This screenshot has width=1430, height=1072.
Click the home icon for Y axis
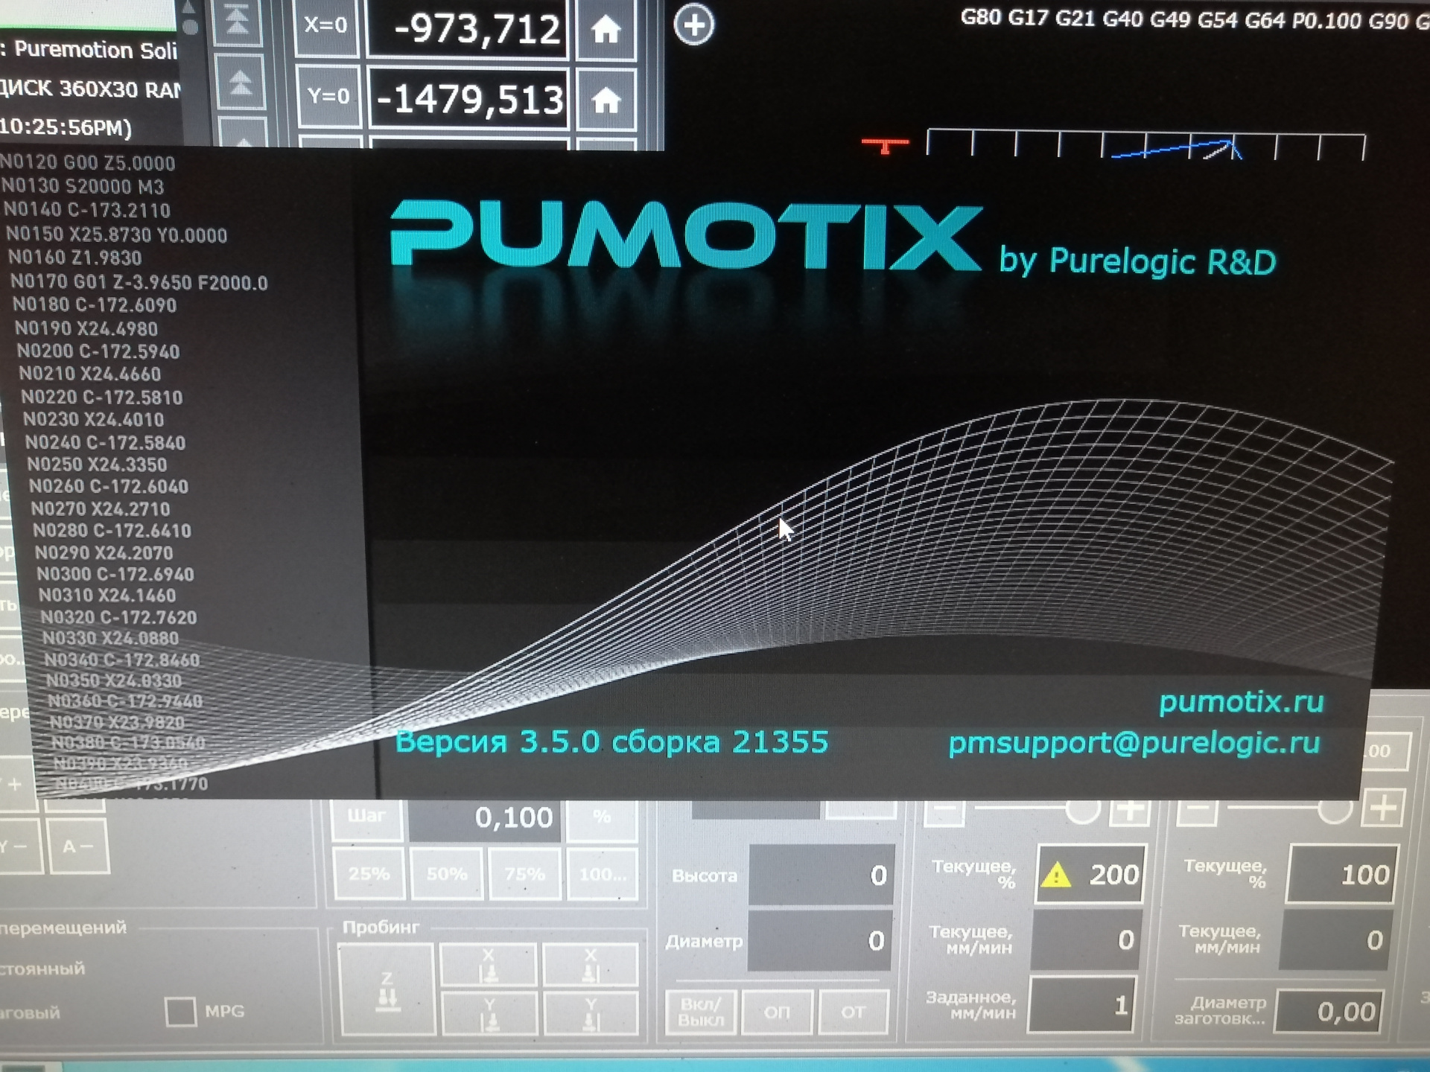pos(606,100)
